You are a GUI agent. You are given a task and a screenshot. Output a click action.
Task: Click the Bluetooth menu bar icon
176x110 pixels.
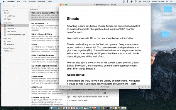coord(127,1)
